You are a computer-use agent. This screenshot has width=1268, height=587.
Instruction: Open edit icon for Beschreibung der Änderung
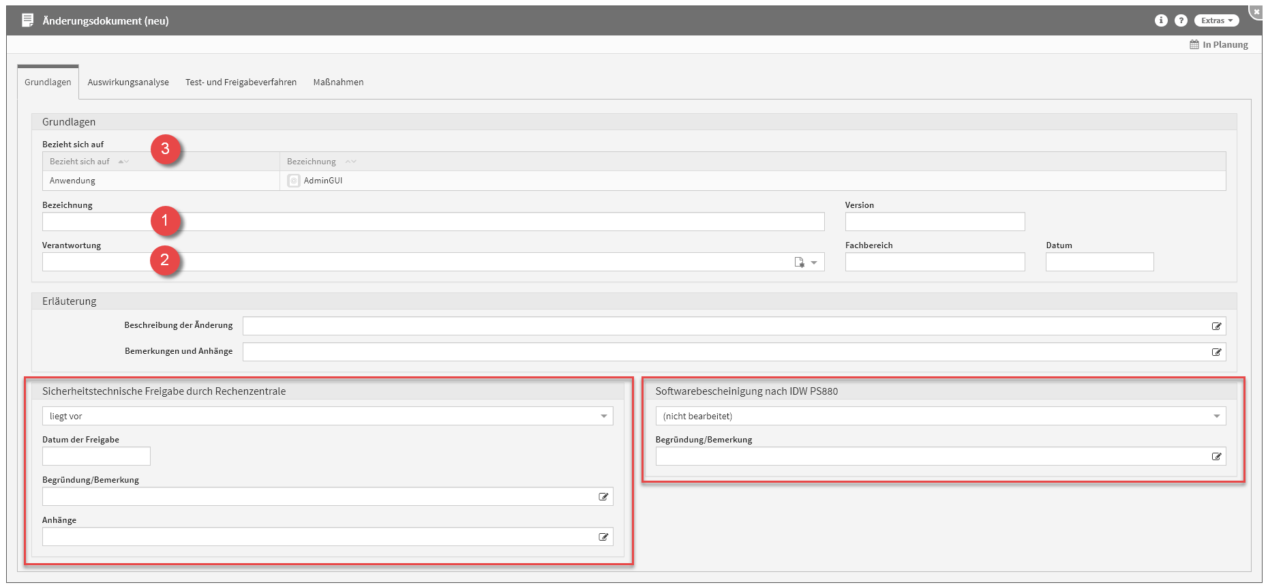(x=1216, y=327)
